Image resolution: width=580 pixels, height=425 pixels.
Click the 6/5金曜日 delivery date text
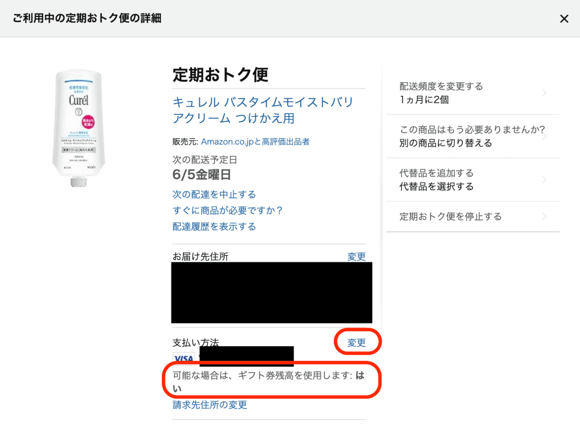click(x=202, y=175)
